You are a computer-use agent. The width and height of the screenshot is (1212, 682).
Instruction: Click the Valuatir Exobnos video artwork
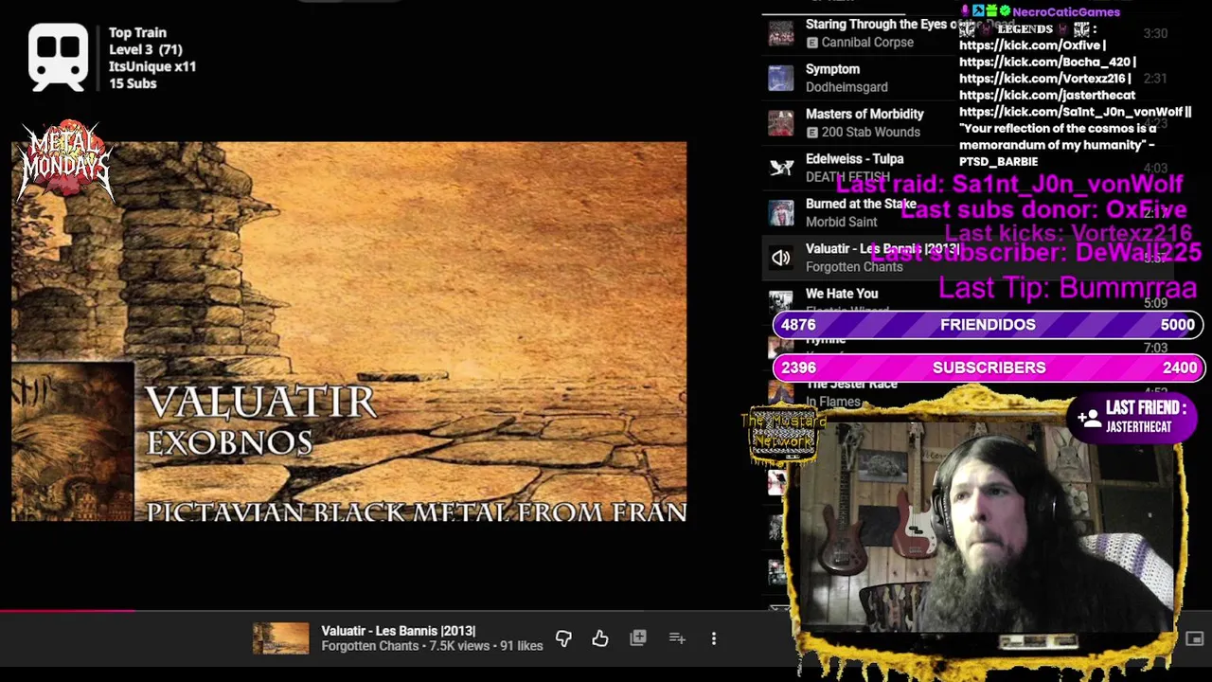[x=348, y=332]
